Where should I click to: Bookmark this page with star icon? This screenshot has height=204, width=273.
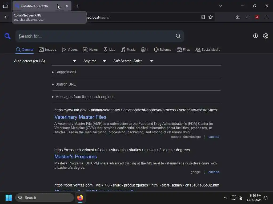(211, 17)
